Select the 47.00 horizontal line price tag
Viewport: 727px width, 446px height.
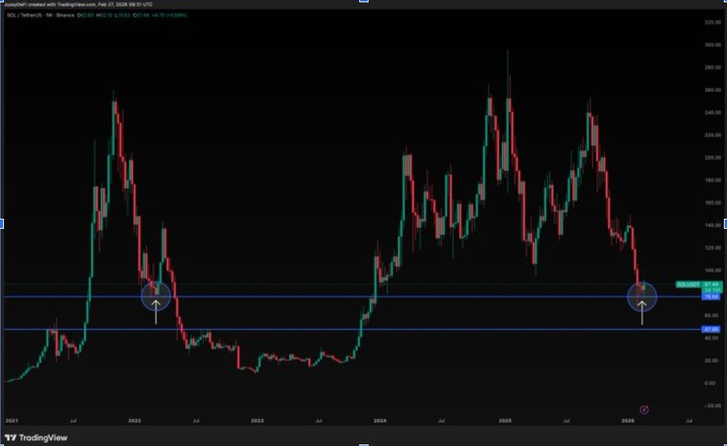tap(711, 329)
